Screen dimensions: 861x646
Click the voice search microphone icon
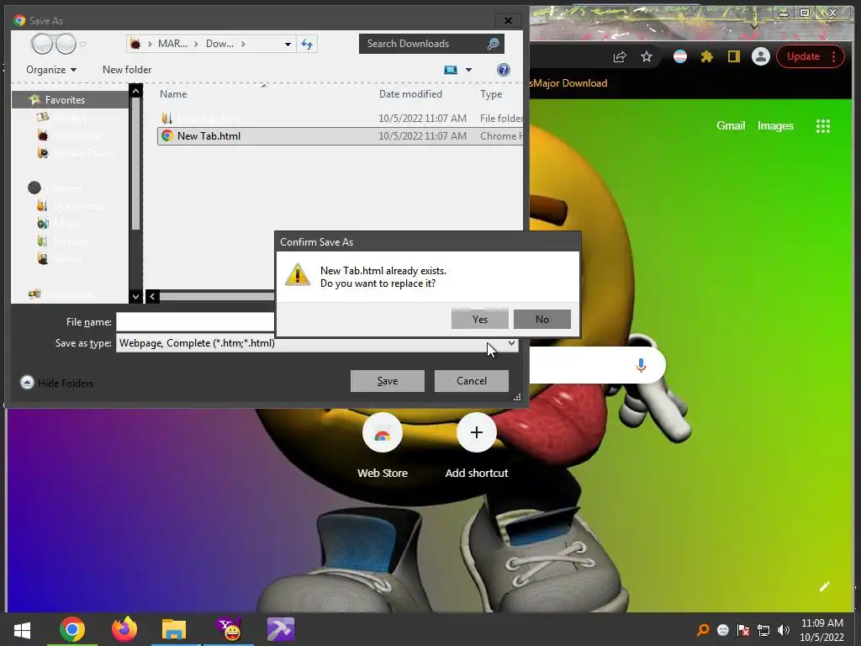click(x=640, y=365)
